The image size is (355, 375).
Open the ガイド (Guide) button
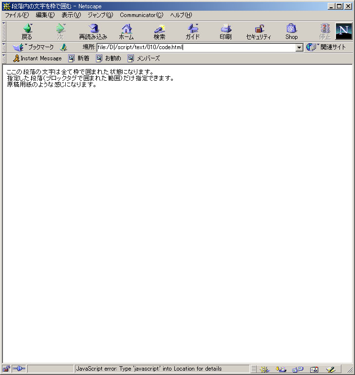point(192,32)
